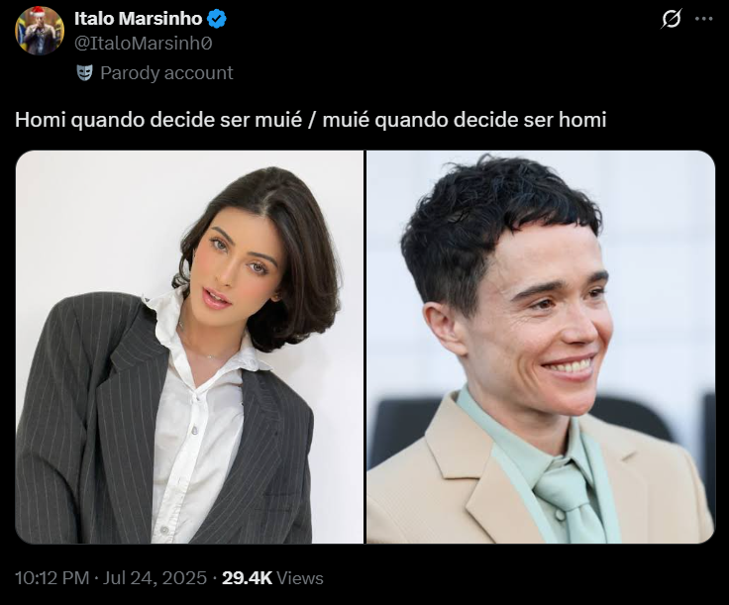
Task: Click the Views label text
Action: (x=300, y=578)
